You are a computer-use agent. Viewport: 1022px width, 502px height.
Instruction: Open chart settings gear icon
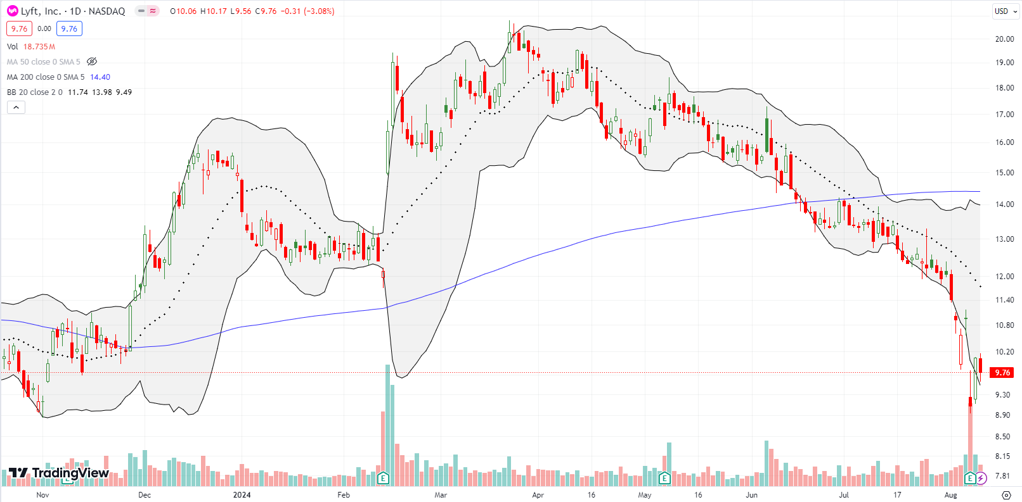(1006, 495)
